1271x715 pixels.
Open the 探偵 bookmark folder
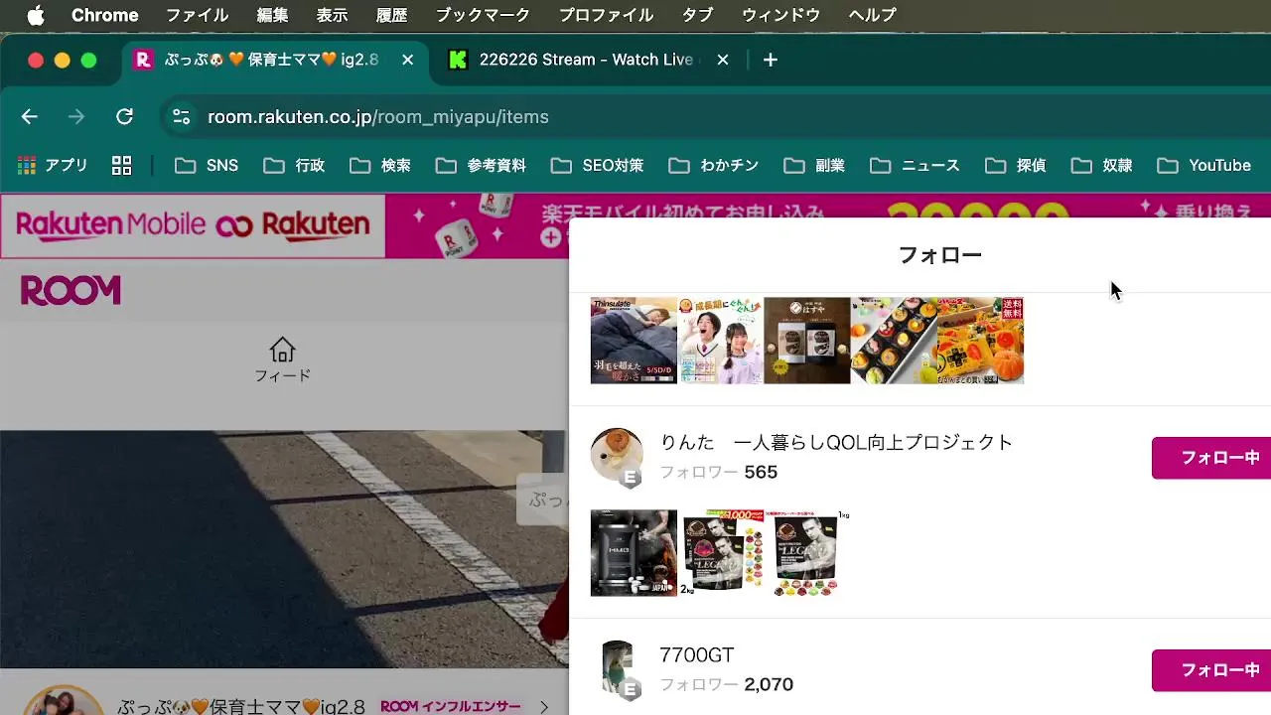pos(1016,166)
